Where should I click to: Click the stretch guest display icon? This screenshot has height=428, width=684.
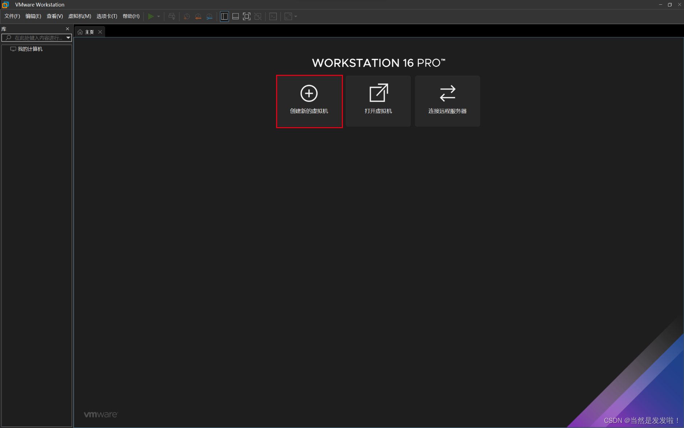(288, 16)
